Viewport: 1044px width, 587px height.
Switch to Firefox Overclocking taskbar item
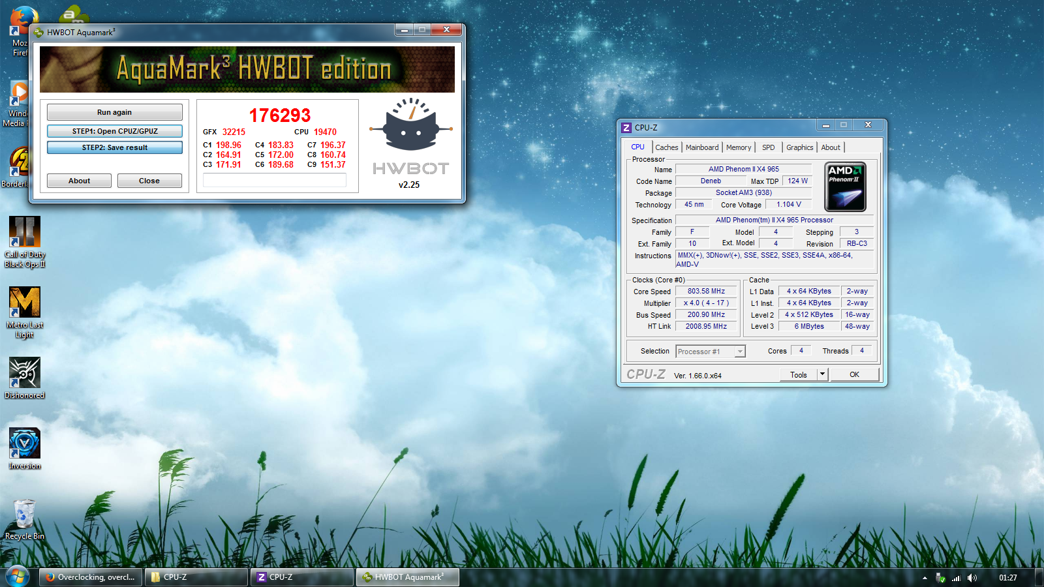coord(91,577)
